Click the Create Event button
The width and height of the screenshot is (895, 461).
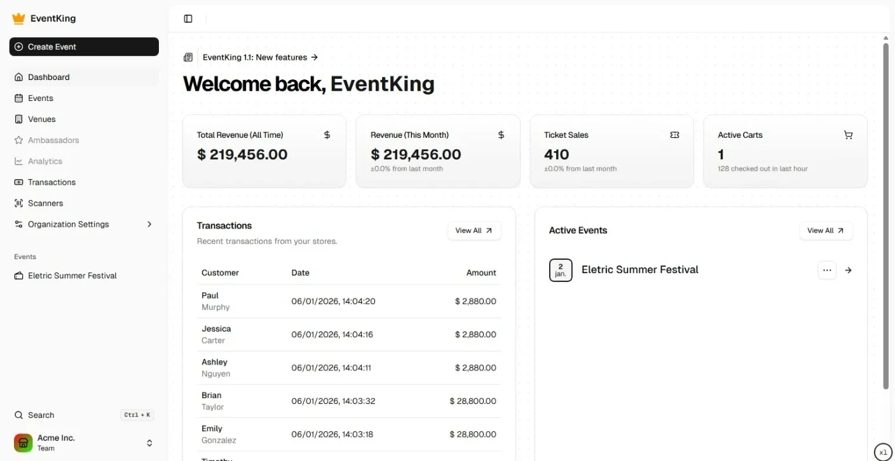84,47
